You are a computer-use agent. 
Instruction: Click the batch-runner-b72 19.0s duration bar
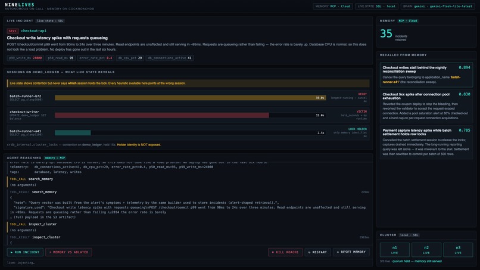pyautogui.click(x=190, y=98)
